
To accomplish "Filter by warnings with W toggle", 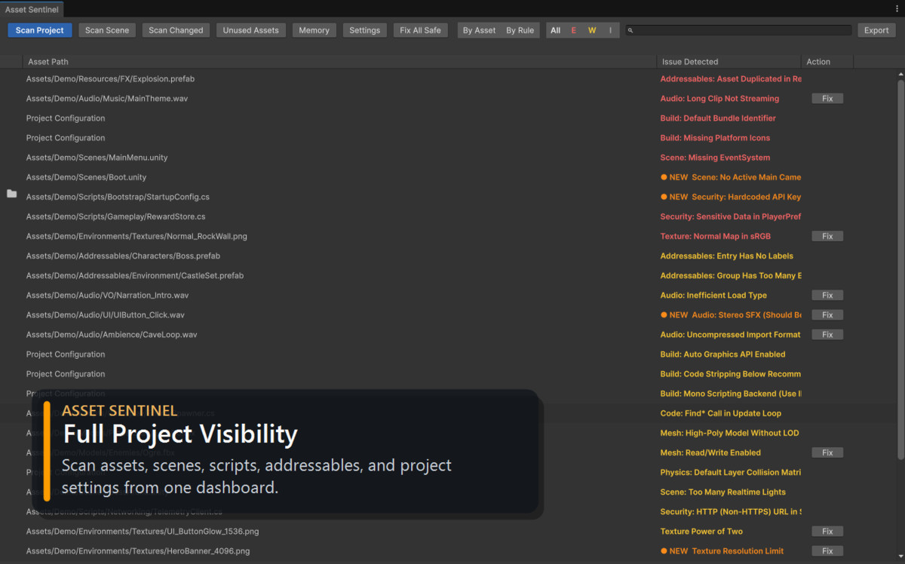I will pos(592,30).
